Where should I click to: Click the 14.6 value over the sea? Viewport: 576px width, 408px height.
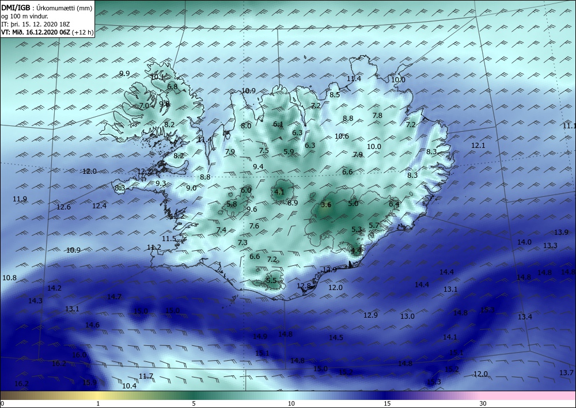[92, 325]
